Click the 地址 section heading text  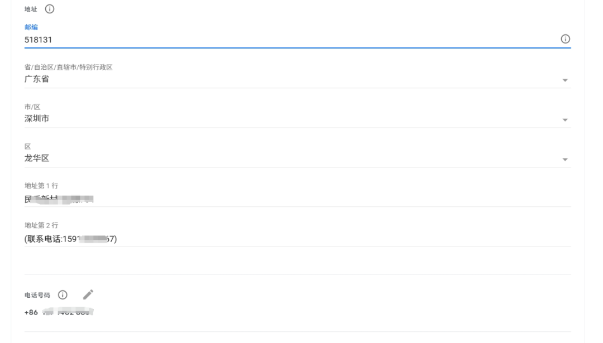click(x=30, y=9)
